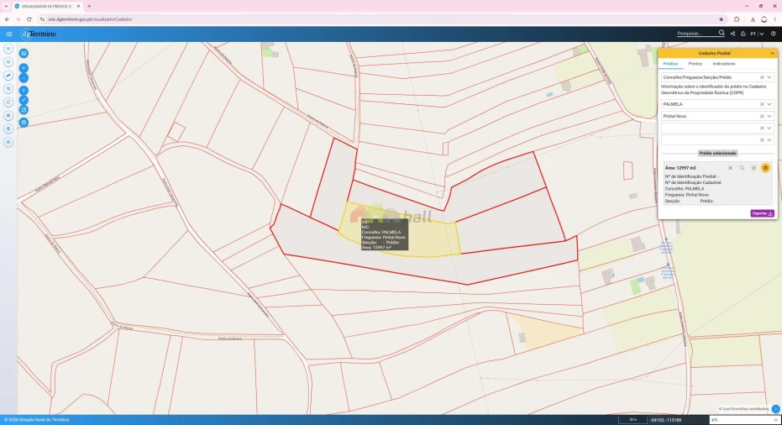Viewport: 782px width, 425px height.
Task: Collapse the Cadastro Predial panel
Action: click(x=772, y=54)
